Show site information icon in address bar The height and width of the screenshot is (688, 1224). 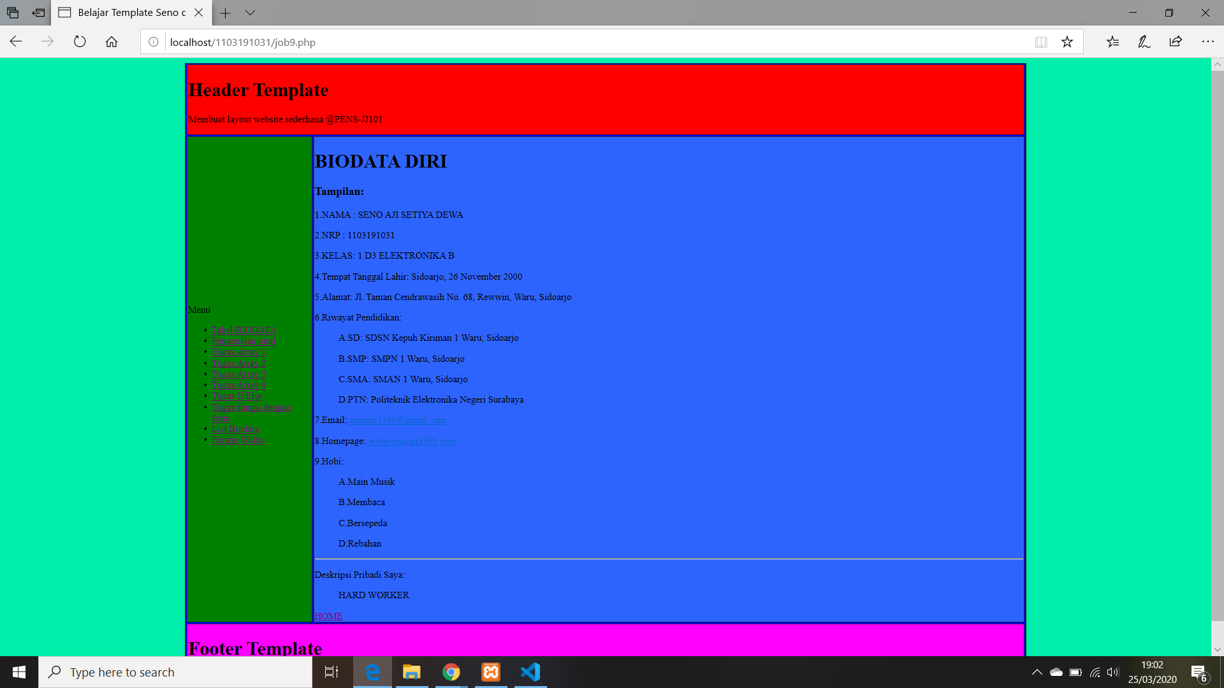pos(154,42)
